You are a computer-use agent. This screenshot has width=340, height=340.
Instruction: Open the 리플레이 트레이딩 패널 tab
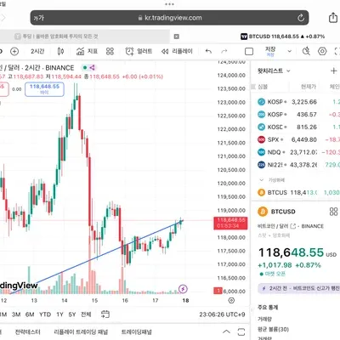point(81,331)
